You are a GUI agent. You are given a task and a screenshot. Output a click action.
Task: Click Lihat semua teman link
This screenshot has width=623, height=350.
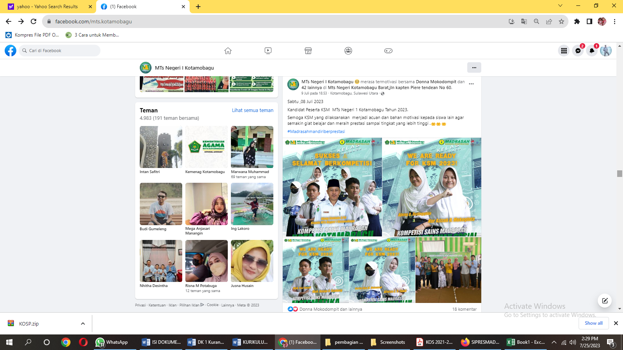point(252,110)
